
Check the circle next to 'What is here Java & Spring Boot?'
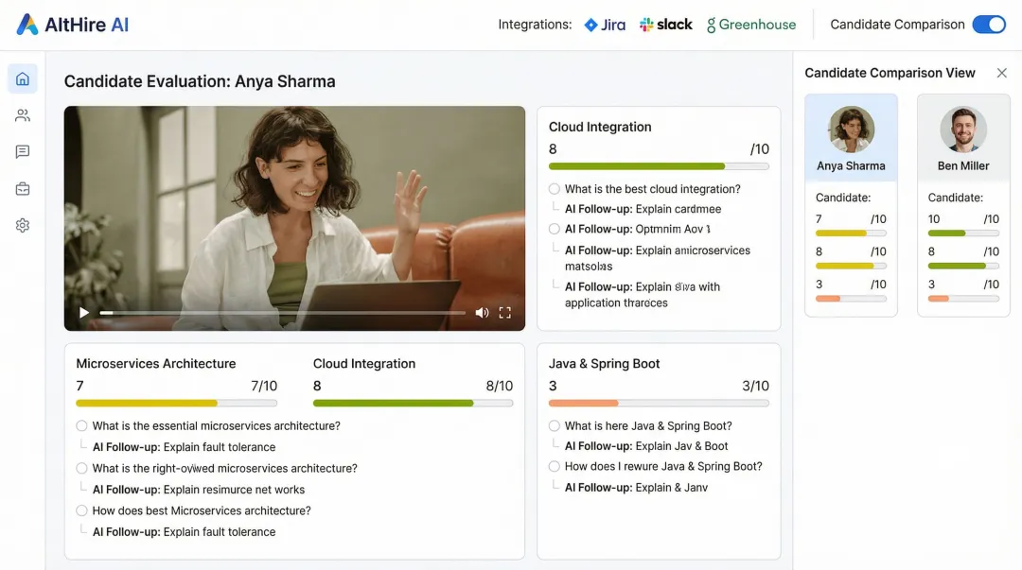554,425
